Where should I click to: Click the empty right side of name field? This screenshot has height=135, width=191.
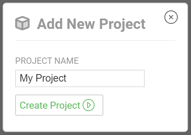tap(106, 78)
